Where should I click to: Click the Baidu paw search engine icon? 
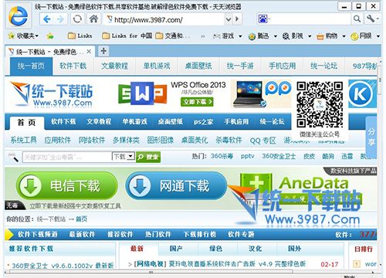point(262,19)
